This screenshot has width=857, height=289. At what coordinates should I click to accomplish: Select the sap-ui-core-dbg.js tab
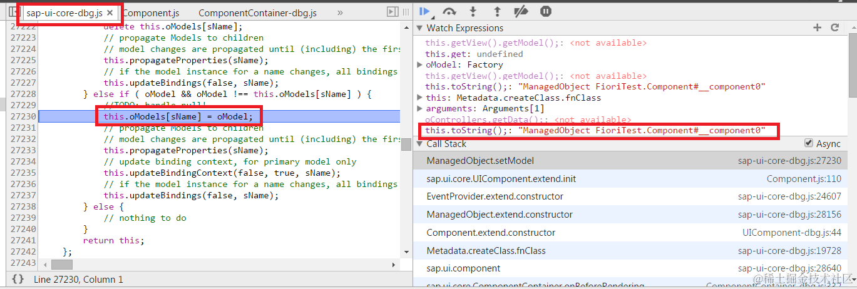(x=64, y=13)
